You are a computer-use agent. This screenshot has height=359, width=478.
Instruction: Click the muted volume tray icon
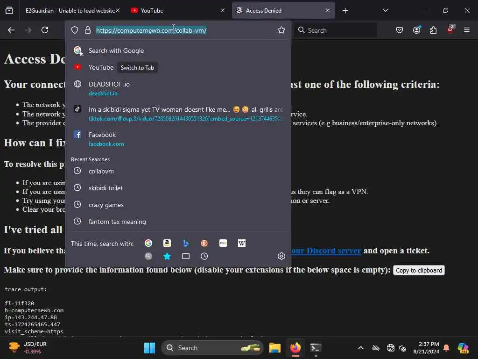(402, 348)
